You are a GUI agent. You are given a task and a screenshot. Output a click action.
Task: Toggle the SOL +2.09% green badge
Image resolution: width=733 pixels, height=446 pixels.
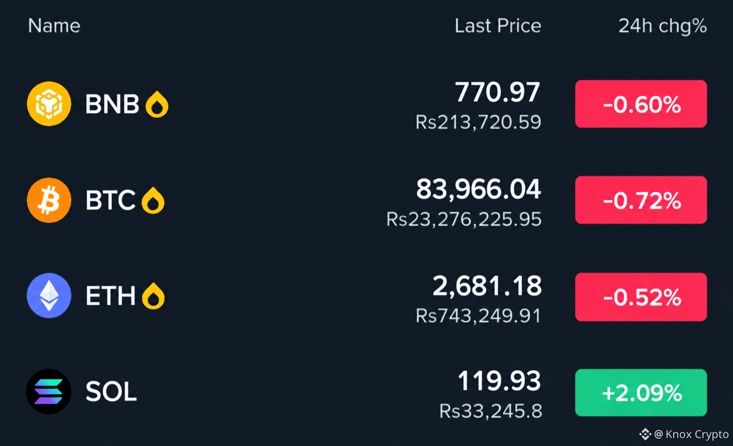641,393
